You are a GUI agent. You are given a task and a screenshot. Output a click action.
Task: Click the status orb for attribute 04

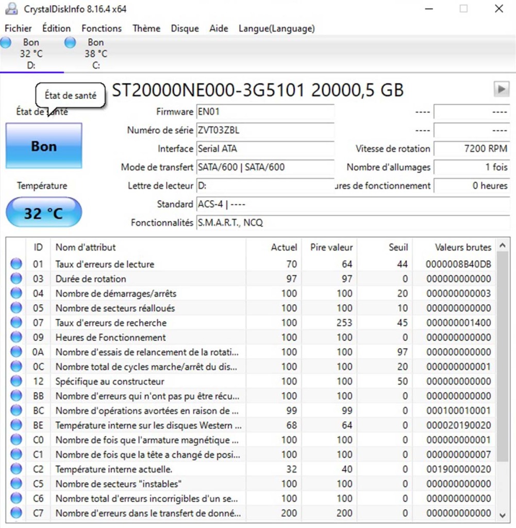[x=16, y=293]
